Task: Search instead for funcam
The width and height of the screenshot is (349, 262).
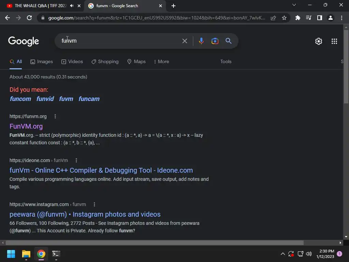Action: (x=89, y=99)
